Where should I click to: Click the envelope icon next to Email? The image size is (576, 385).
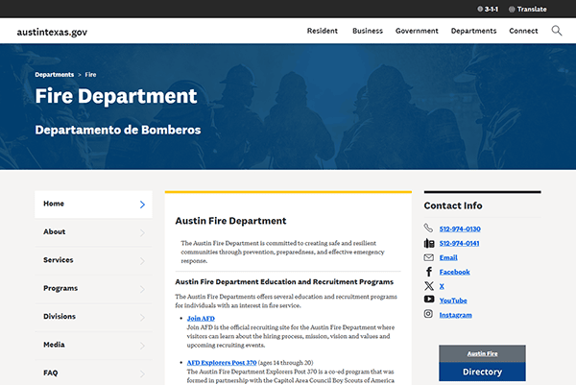pos(429,257)
